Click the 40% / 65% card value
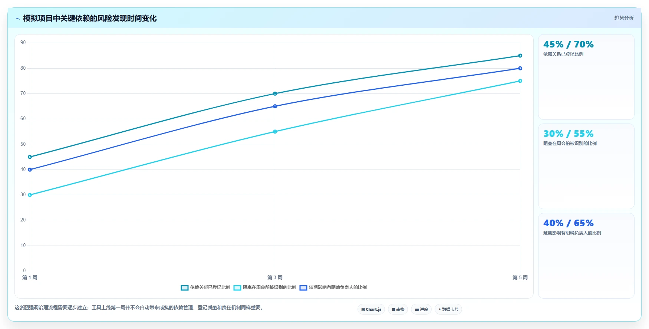Screen dimensions: 649x329 (568, 223)
